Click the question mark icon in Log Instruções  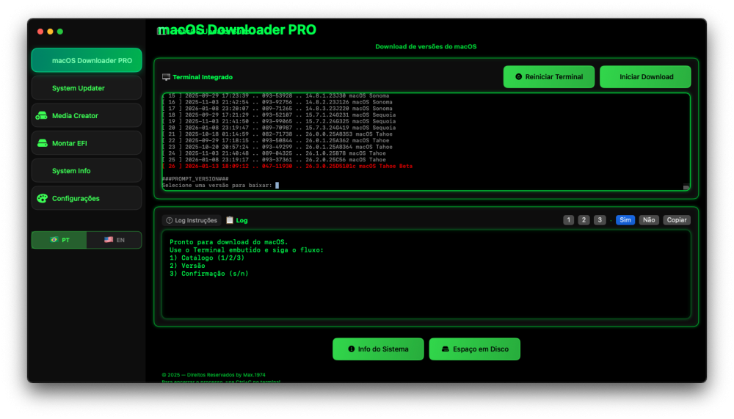pyautogui.click(x=170, y=220)
